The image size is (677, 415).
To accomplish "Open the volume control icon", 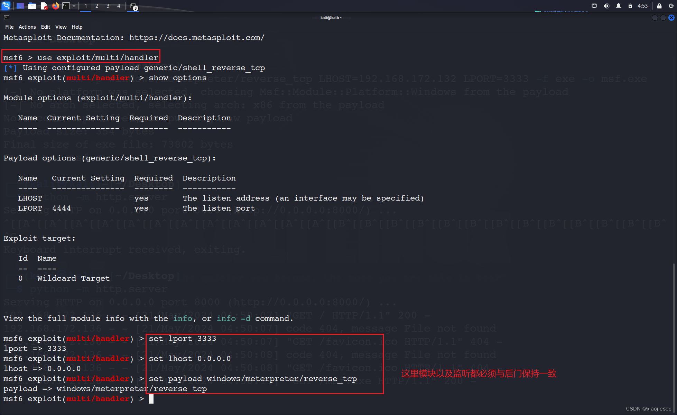I will click(x=606, y=6).
